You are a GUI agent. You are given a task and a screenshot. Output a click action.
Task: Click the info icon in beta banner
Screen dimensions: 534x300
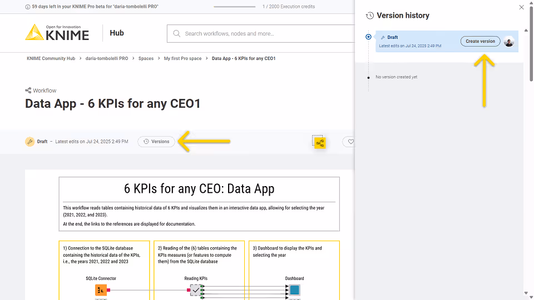(28, 7)
